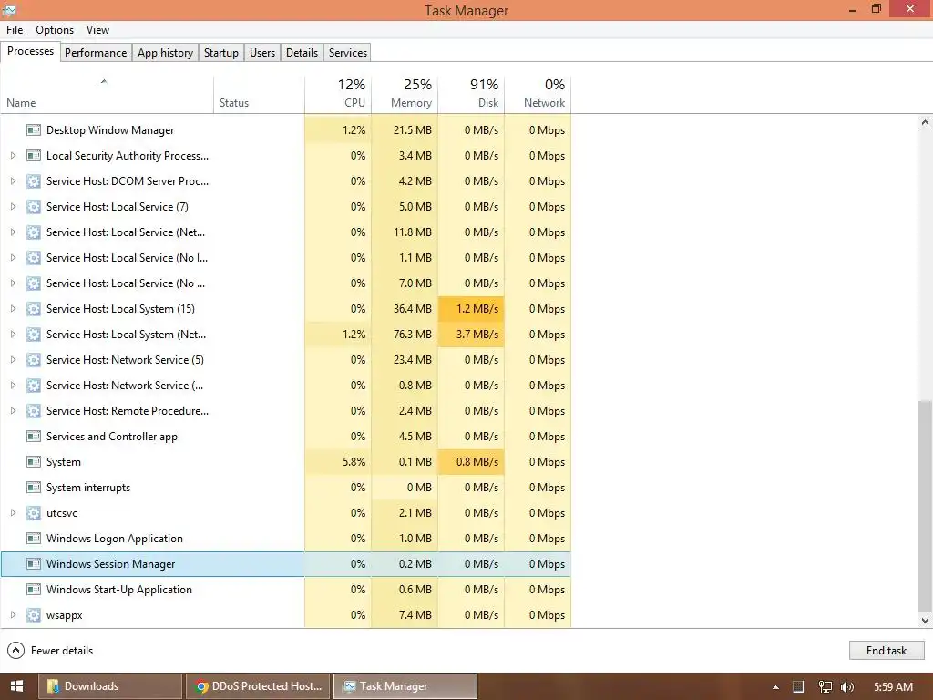The image size is (933, 700).
Task: Click the gear icon of Service Host: Remote Procedure
Action: pyautogui.click(x=34, y=411)
